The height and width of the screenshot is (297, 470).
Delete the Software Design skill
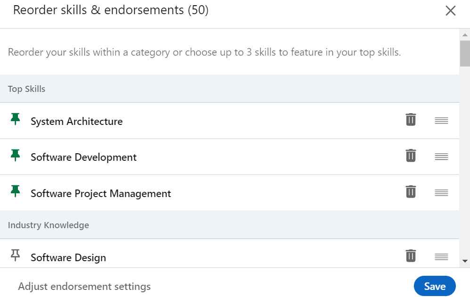411,256
